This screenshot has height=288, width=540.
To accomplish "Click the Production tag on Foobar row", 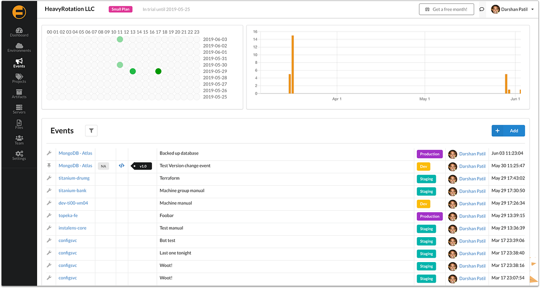I will pos(430,216).
